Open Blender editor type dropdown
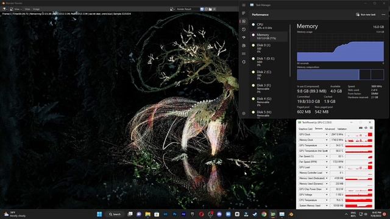Viewport: 390px width, 219px height. pyautogui.click(x=5, y=9)
